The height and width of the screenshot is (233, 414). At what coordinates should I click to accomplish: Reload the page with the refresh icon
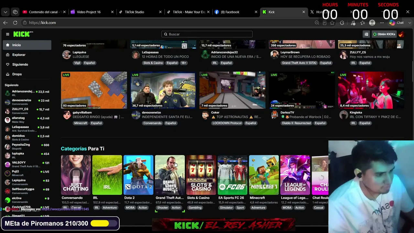pos(15,23)
